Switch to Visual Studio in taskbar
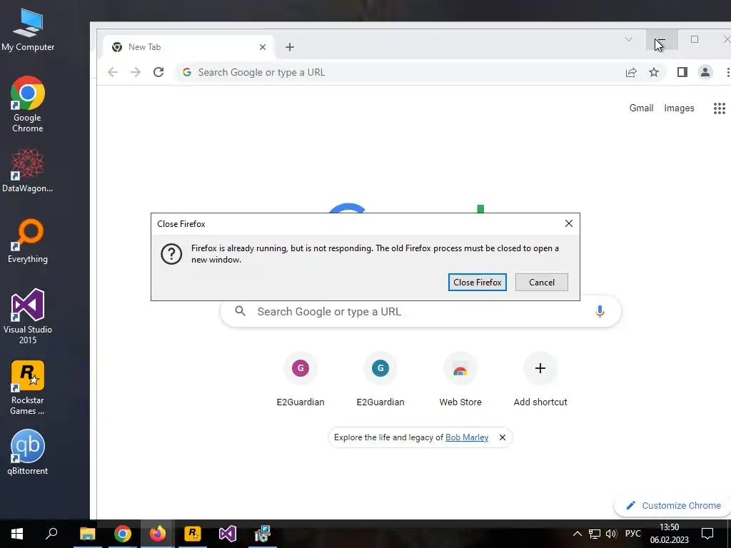The width and height of the screenshot is (731, 548). tap(228, 534)
